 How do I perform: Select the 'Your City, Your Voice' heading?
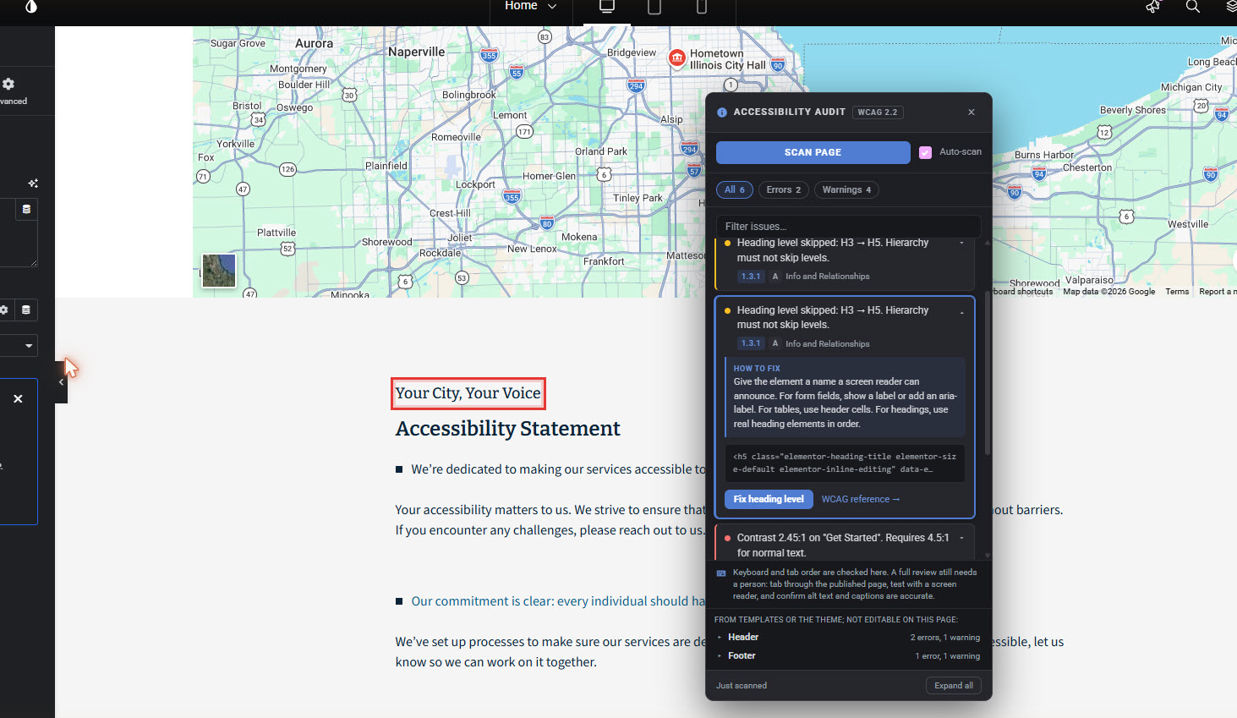pyautogui.click(x=468, y=393)
